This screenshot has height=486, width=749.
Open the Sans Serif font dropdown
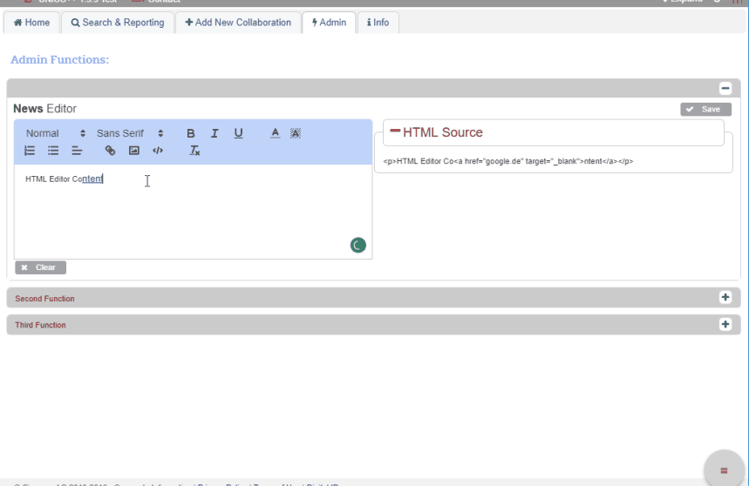(x=130, y=133)
